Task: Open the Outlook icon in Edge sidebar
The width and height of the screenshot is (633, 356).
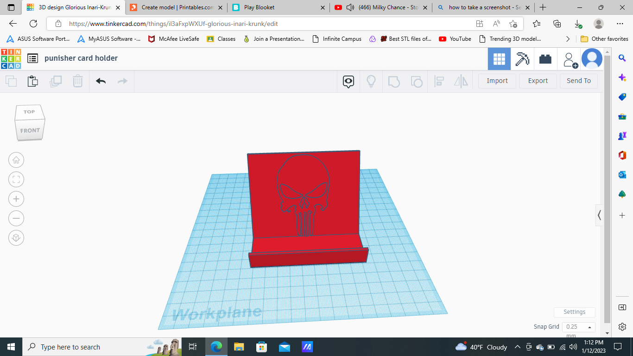Action: tap(622, 175)
